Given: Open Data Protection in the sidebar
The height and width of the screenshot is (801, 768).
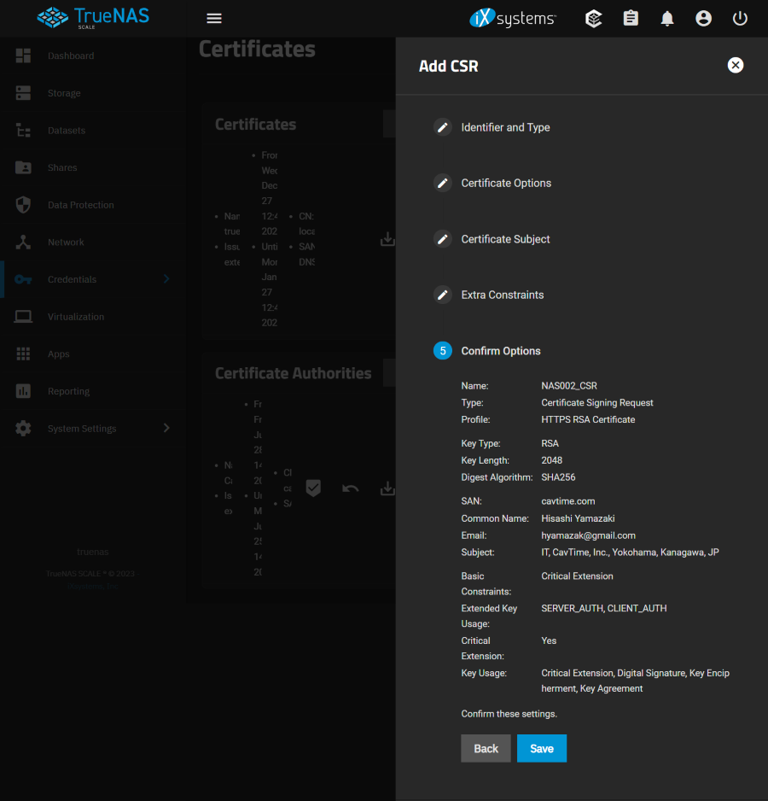Looking at the screenshot, I should click(80, 205).
